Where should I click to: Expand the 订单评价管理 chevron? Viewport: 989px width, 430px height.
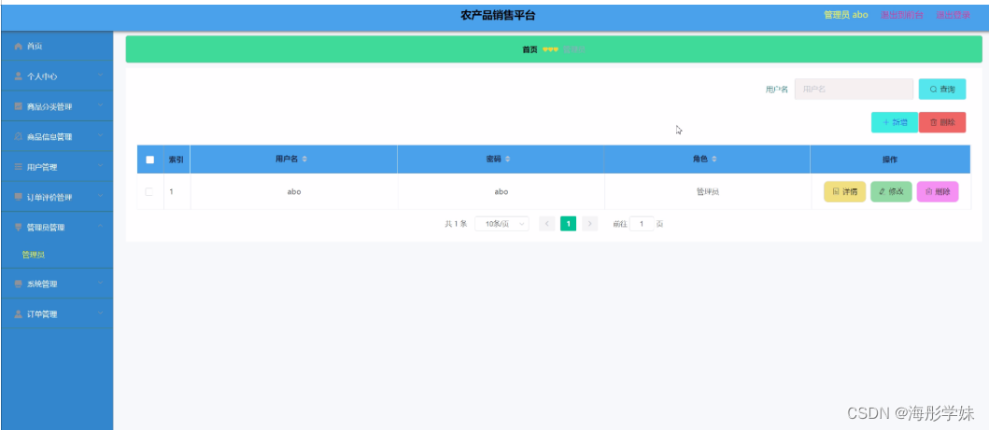(x=100, y=197)
